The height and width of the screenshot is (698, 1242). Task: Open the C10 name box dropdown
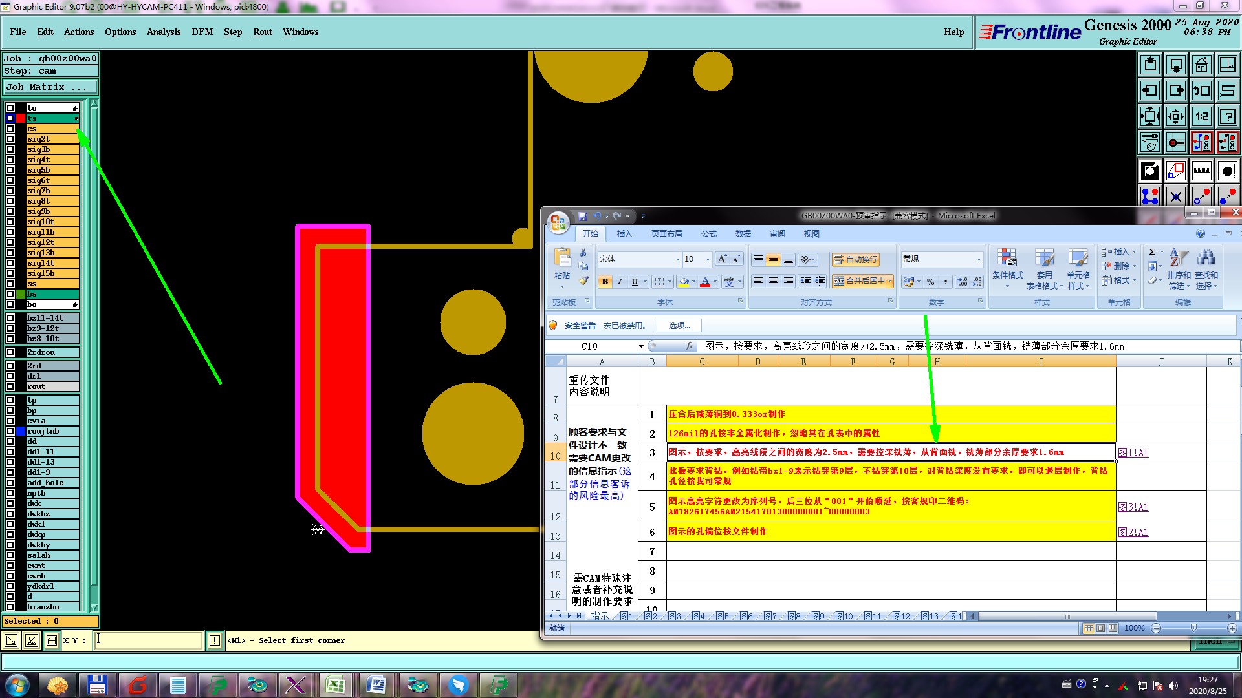tap(641, 346)
